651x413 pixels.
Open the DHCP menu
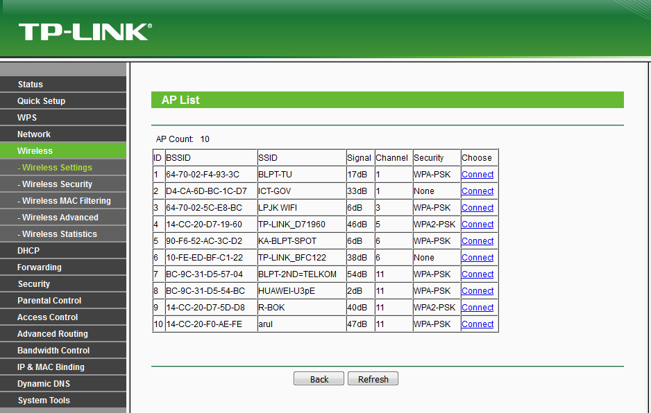point(63,250)
